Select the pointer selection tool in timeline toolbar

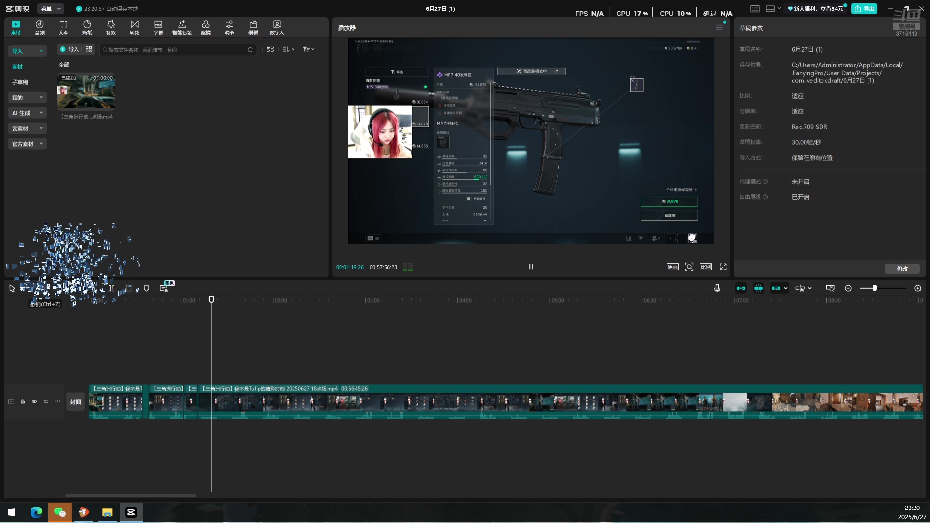point(12,288)
